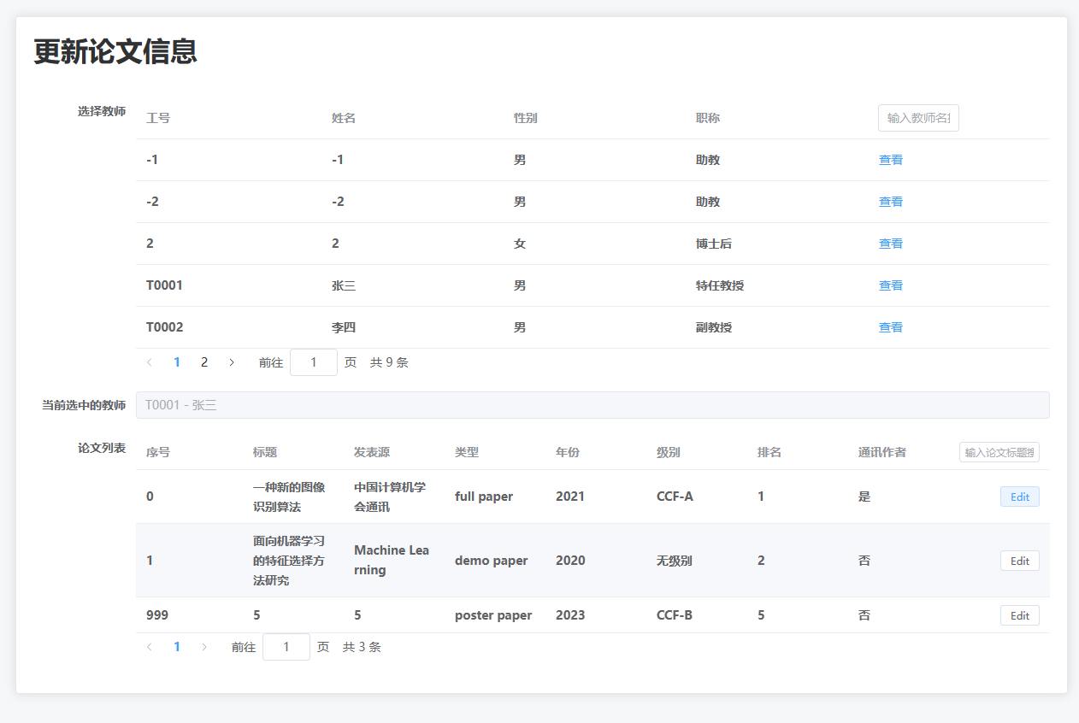Click the next page arrow in paper pagination
Image resolution: width=1079 pixels, height=723 pixels.
[x=204, y=646]
